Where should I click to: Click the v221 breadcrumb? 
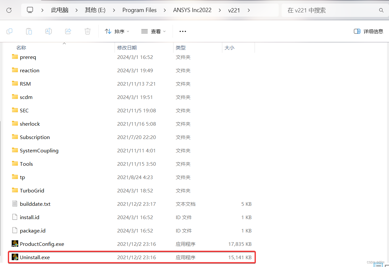(234, 10)
